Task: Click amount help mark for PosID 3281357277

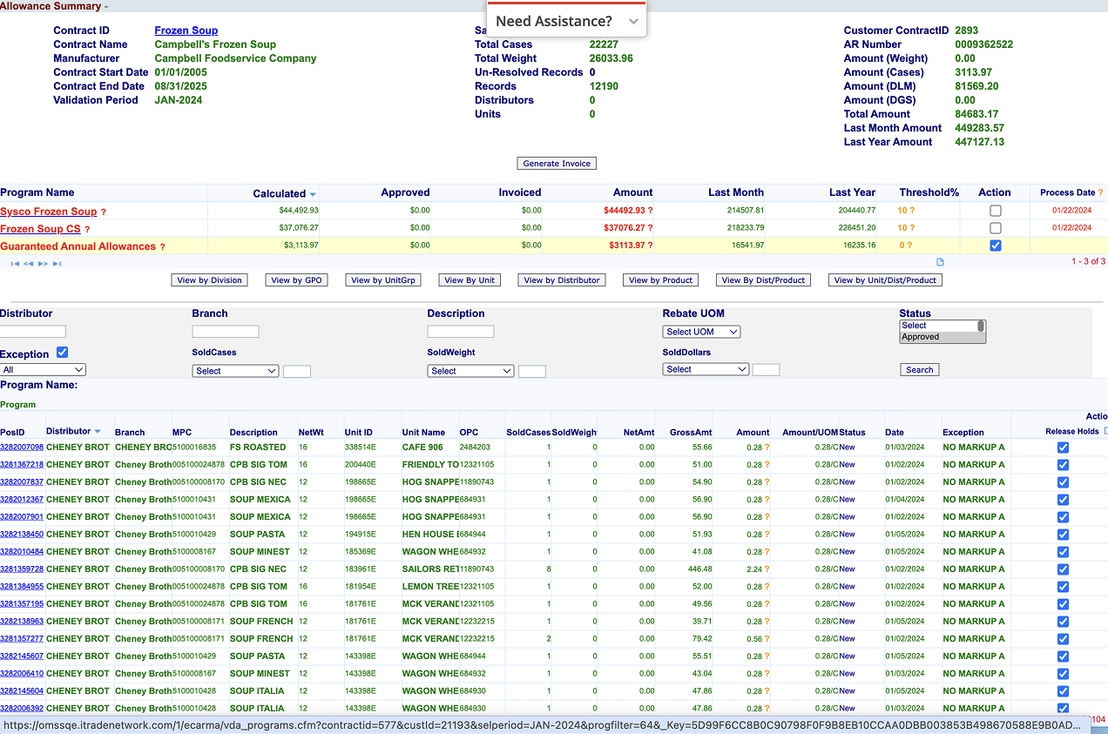Action: [767, 639]
